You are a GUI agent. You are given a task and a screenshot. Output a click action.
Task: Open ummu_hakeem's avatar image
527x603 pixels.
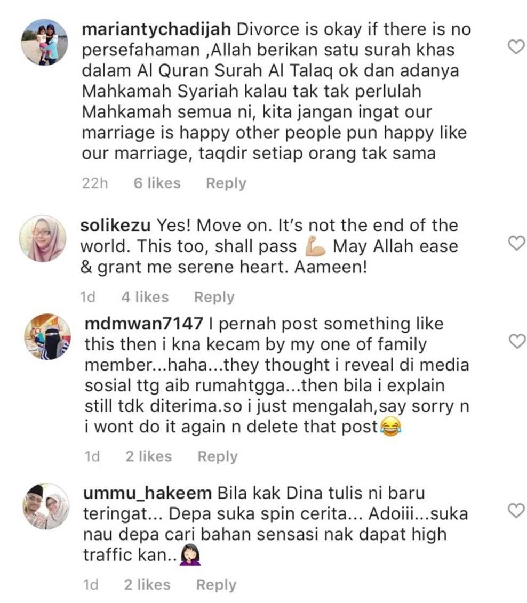(x=46, y=506)
